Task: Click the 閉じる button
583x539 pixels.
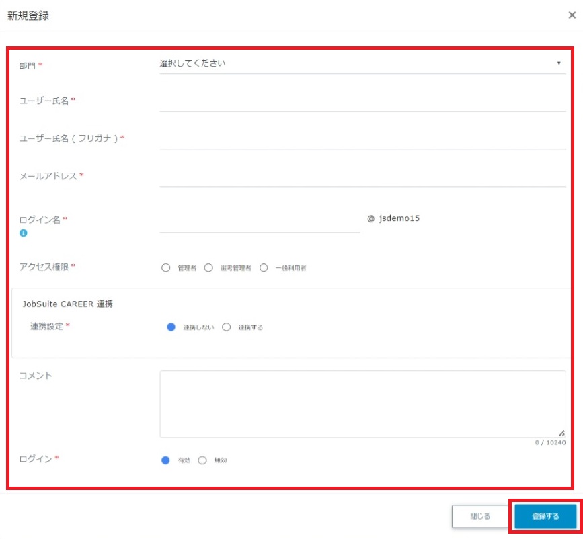Action: (x=480, y=517)
